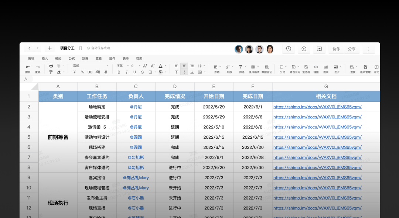Click the + new document button
This screenshot has height=218, width=399.
coord(50,48)
